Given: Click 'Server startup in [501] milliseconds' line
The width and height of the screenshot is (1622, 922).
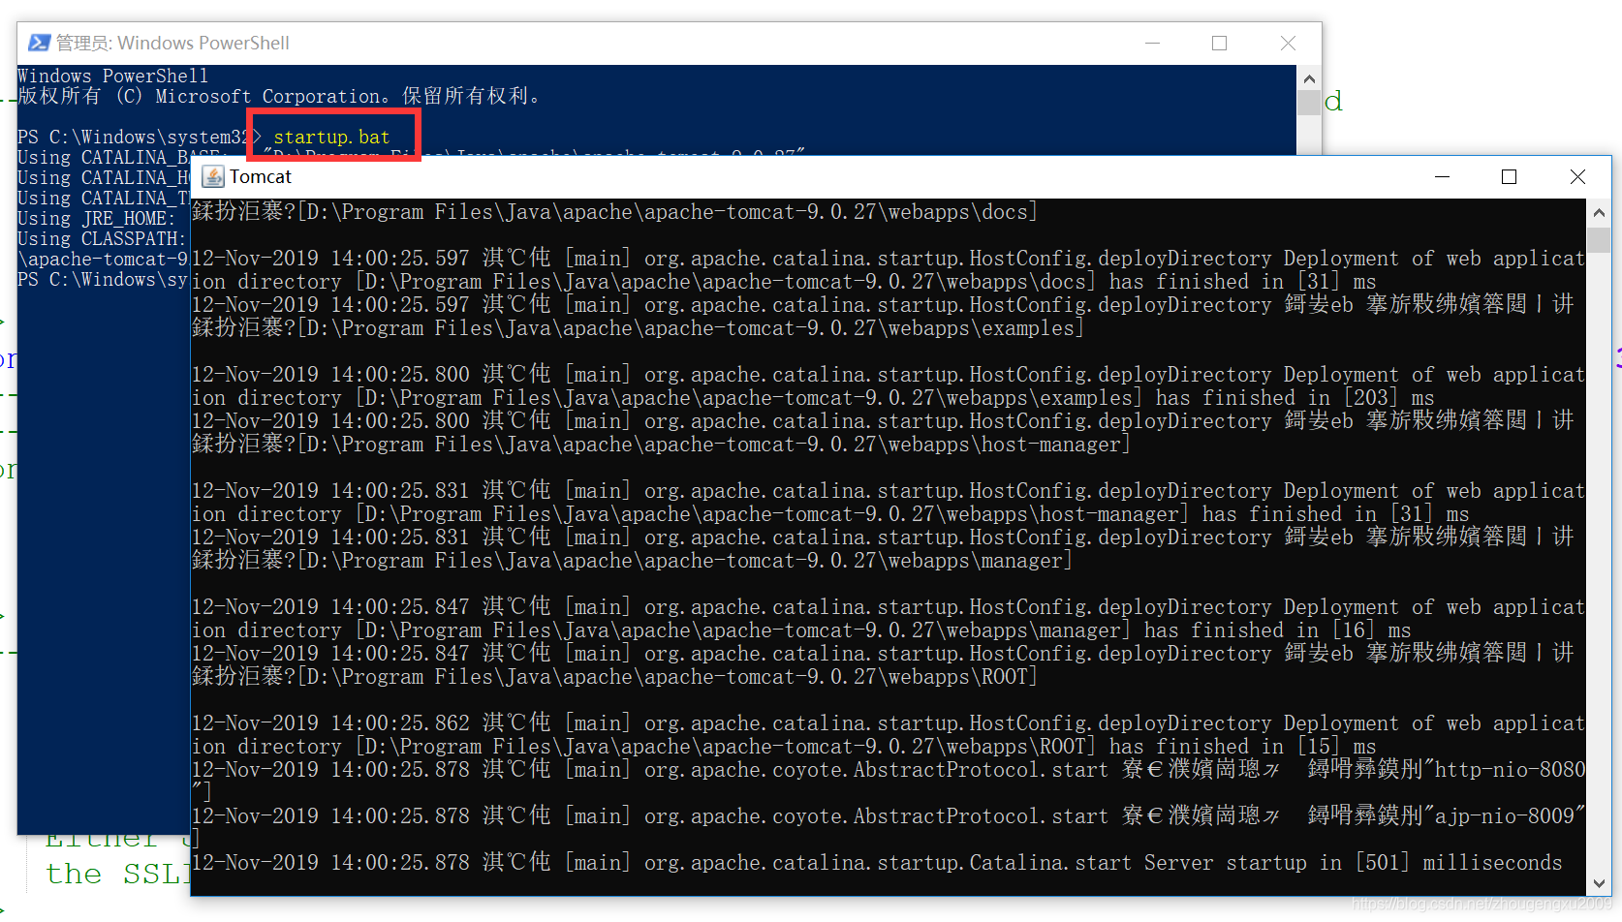Looking at the screenshot, I should point(876,862).
